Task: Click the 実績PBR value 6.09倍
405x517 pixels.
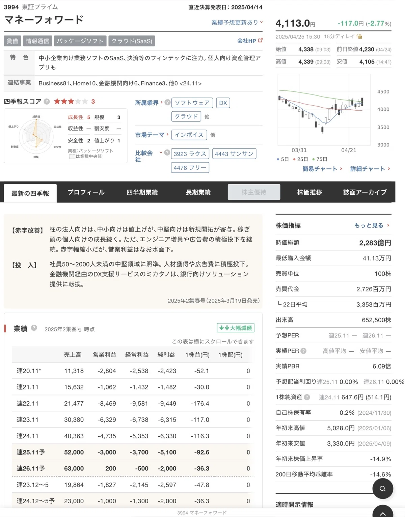Action: pyautogui.click(x=382, y=366)
